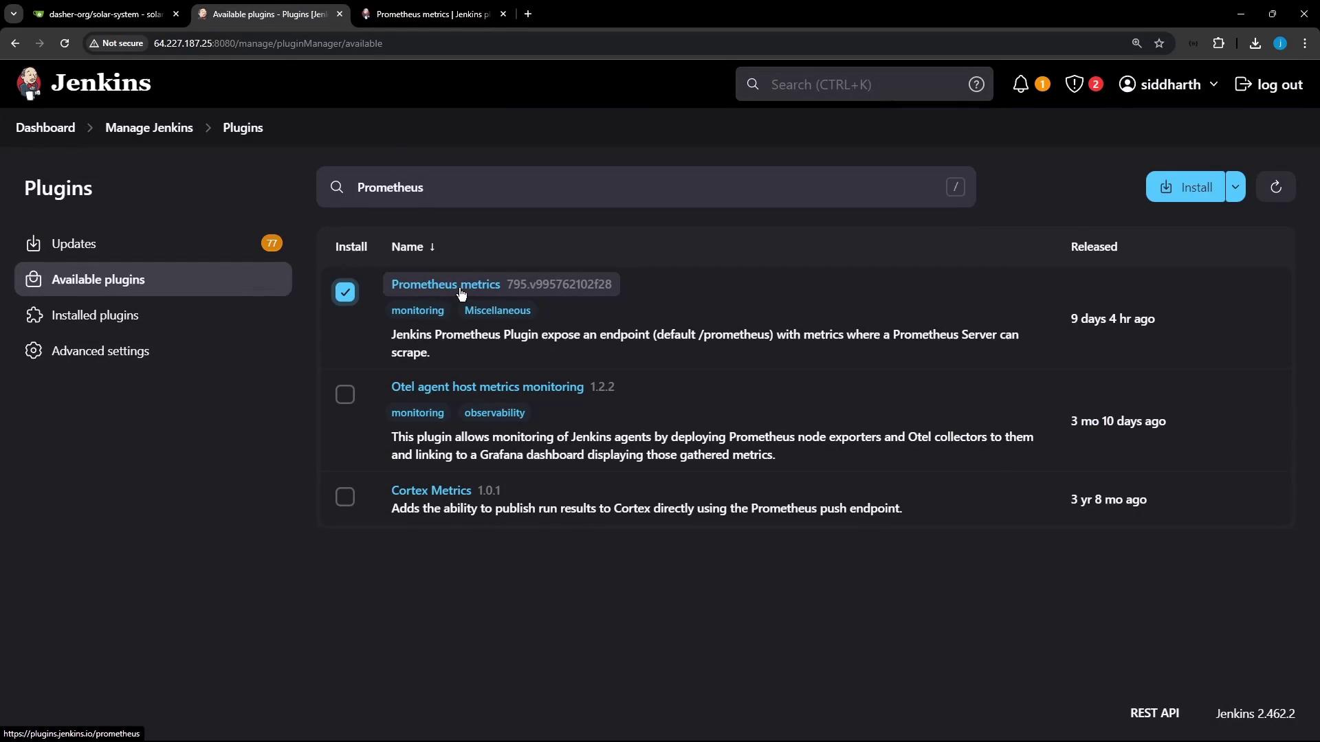Bookmark this page with the star icon
The image size is (1320, 742).
[1159, 43]
